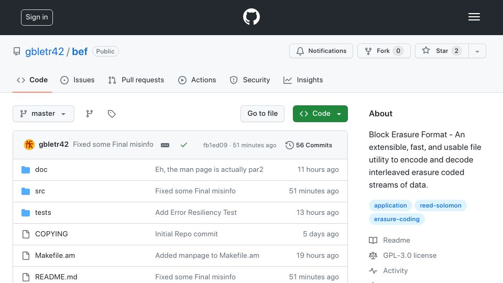Viewport: 503px width, 283px height.
Task: Click the doc folder icon
Action: (26, 170)
